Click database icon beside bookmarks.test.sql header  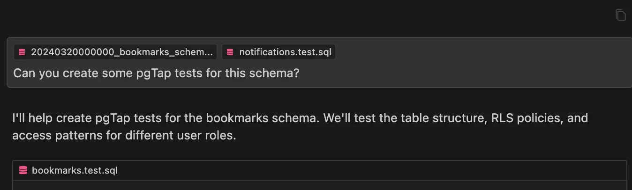click(23, 170)
